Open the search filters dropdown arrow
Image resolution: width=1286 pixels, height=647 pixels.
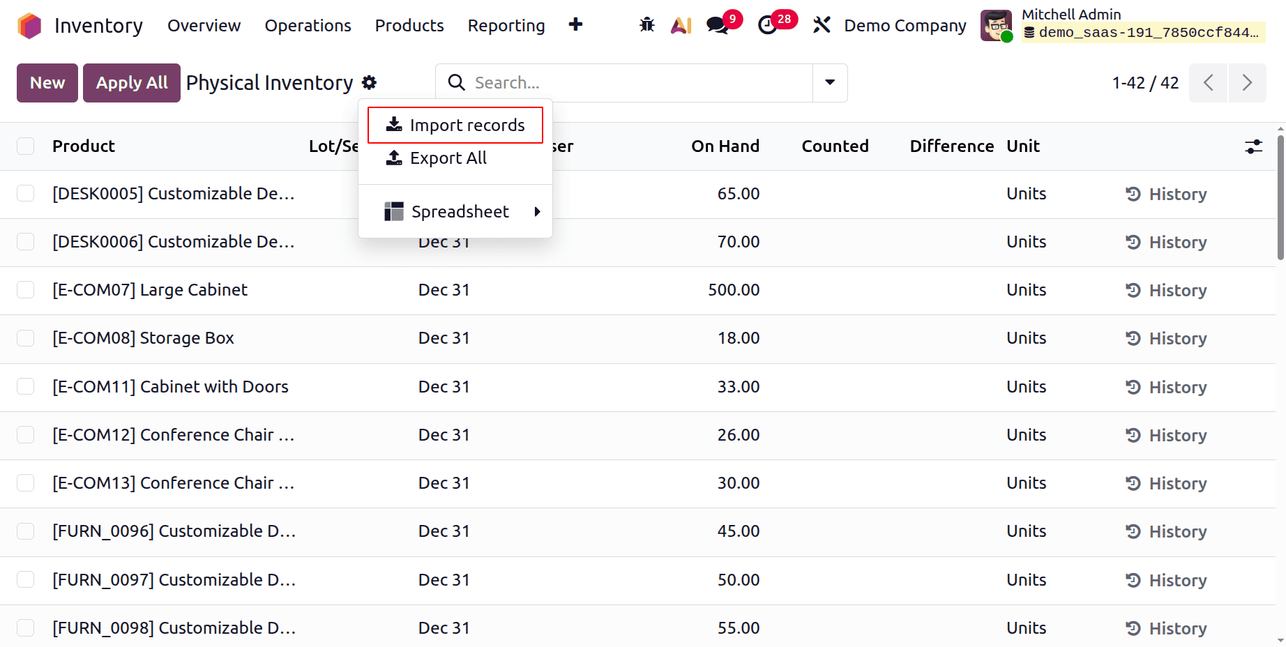[x=829, y=82]
